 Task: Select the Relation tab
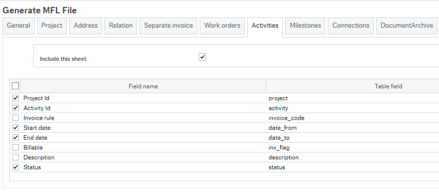coord(121,26)
